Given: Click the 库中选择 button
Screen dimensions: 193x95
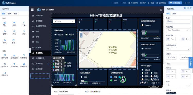Looking at the screenshot, I should tap(185, 57).
